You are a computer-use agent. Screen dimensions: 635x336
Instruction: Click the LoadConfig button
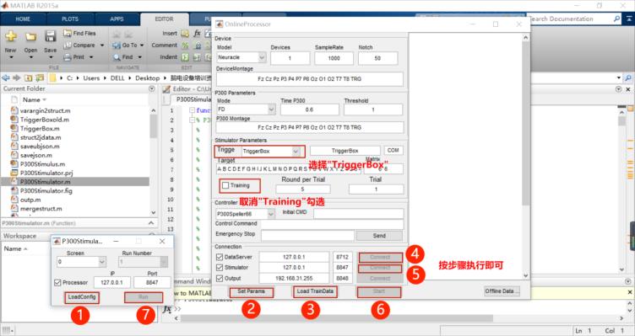click(82, 297)
